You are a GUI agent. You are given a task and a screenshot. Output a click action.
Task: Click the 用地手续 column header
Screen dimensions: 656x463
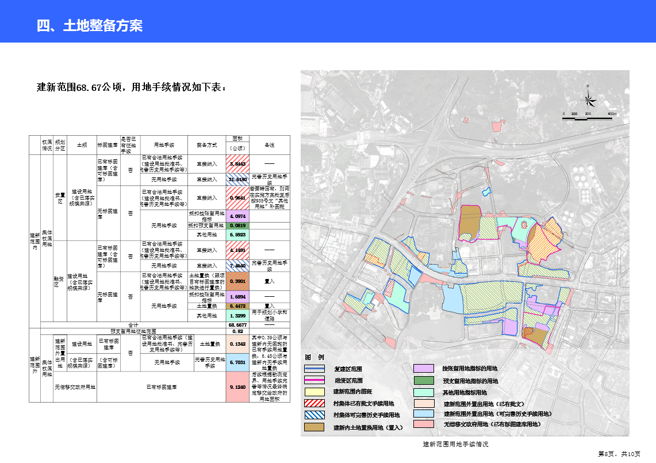coord(164,145)
